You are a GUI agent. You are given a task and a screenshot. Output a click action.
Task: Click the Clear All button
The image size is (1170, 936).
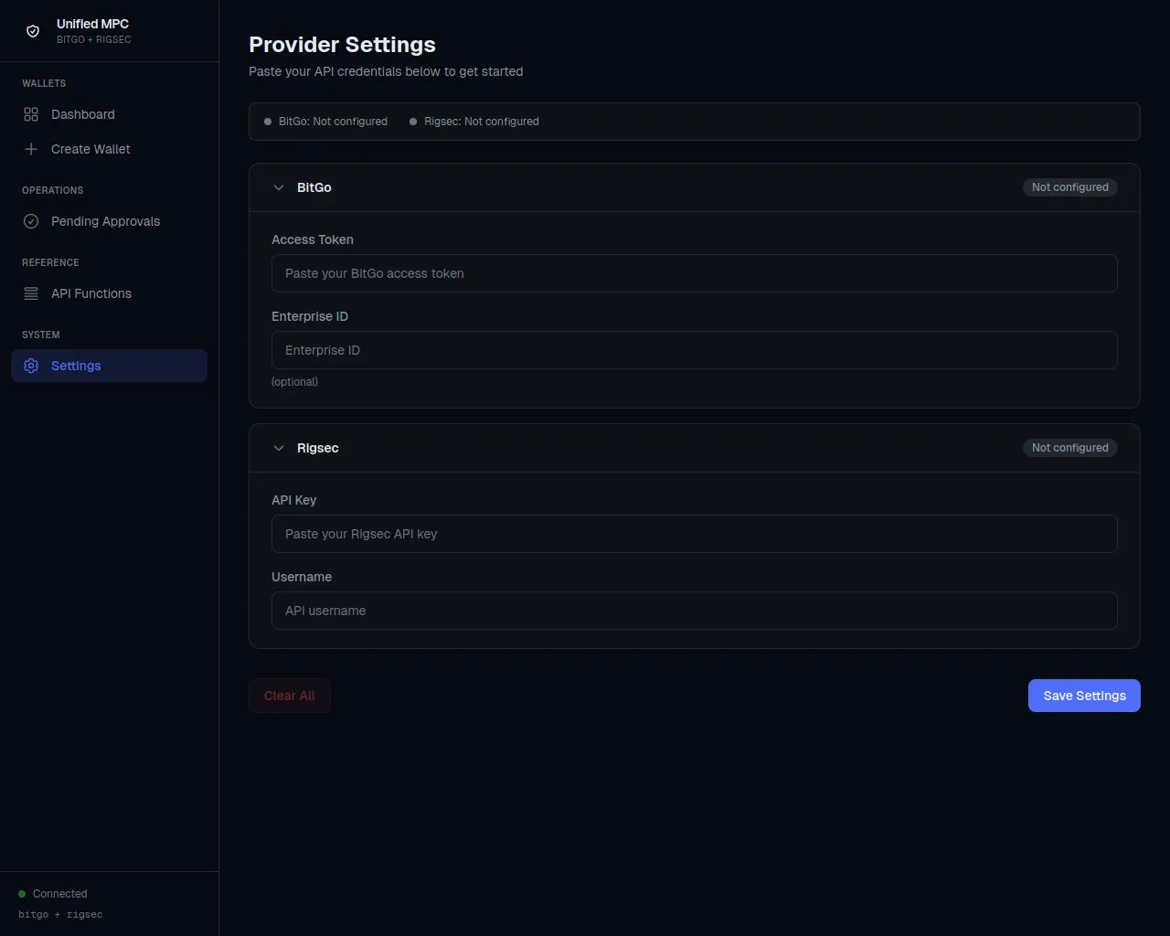click(289, 696)
